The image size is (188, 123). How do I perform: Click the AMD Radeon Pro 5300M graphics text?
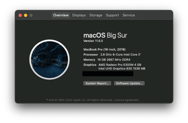[120, 65]
